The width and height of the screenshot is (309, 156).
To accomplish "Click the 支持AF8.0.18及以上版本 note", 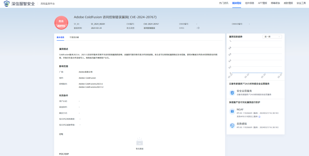I will click(247, 117).
